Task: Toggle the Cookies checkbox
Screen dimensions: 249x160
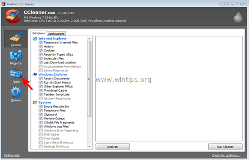Action: click(41, 50)
